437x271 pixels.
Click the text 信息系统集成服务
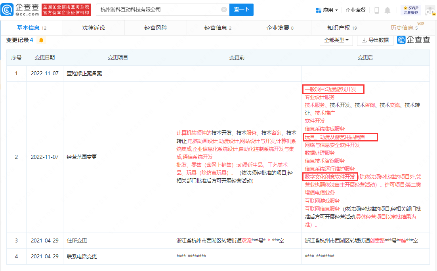[325, 129]
